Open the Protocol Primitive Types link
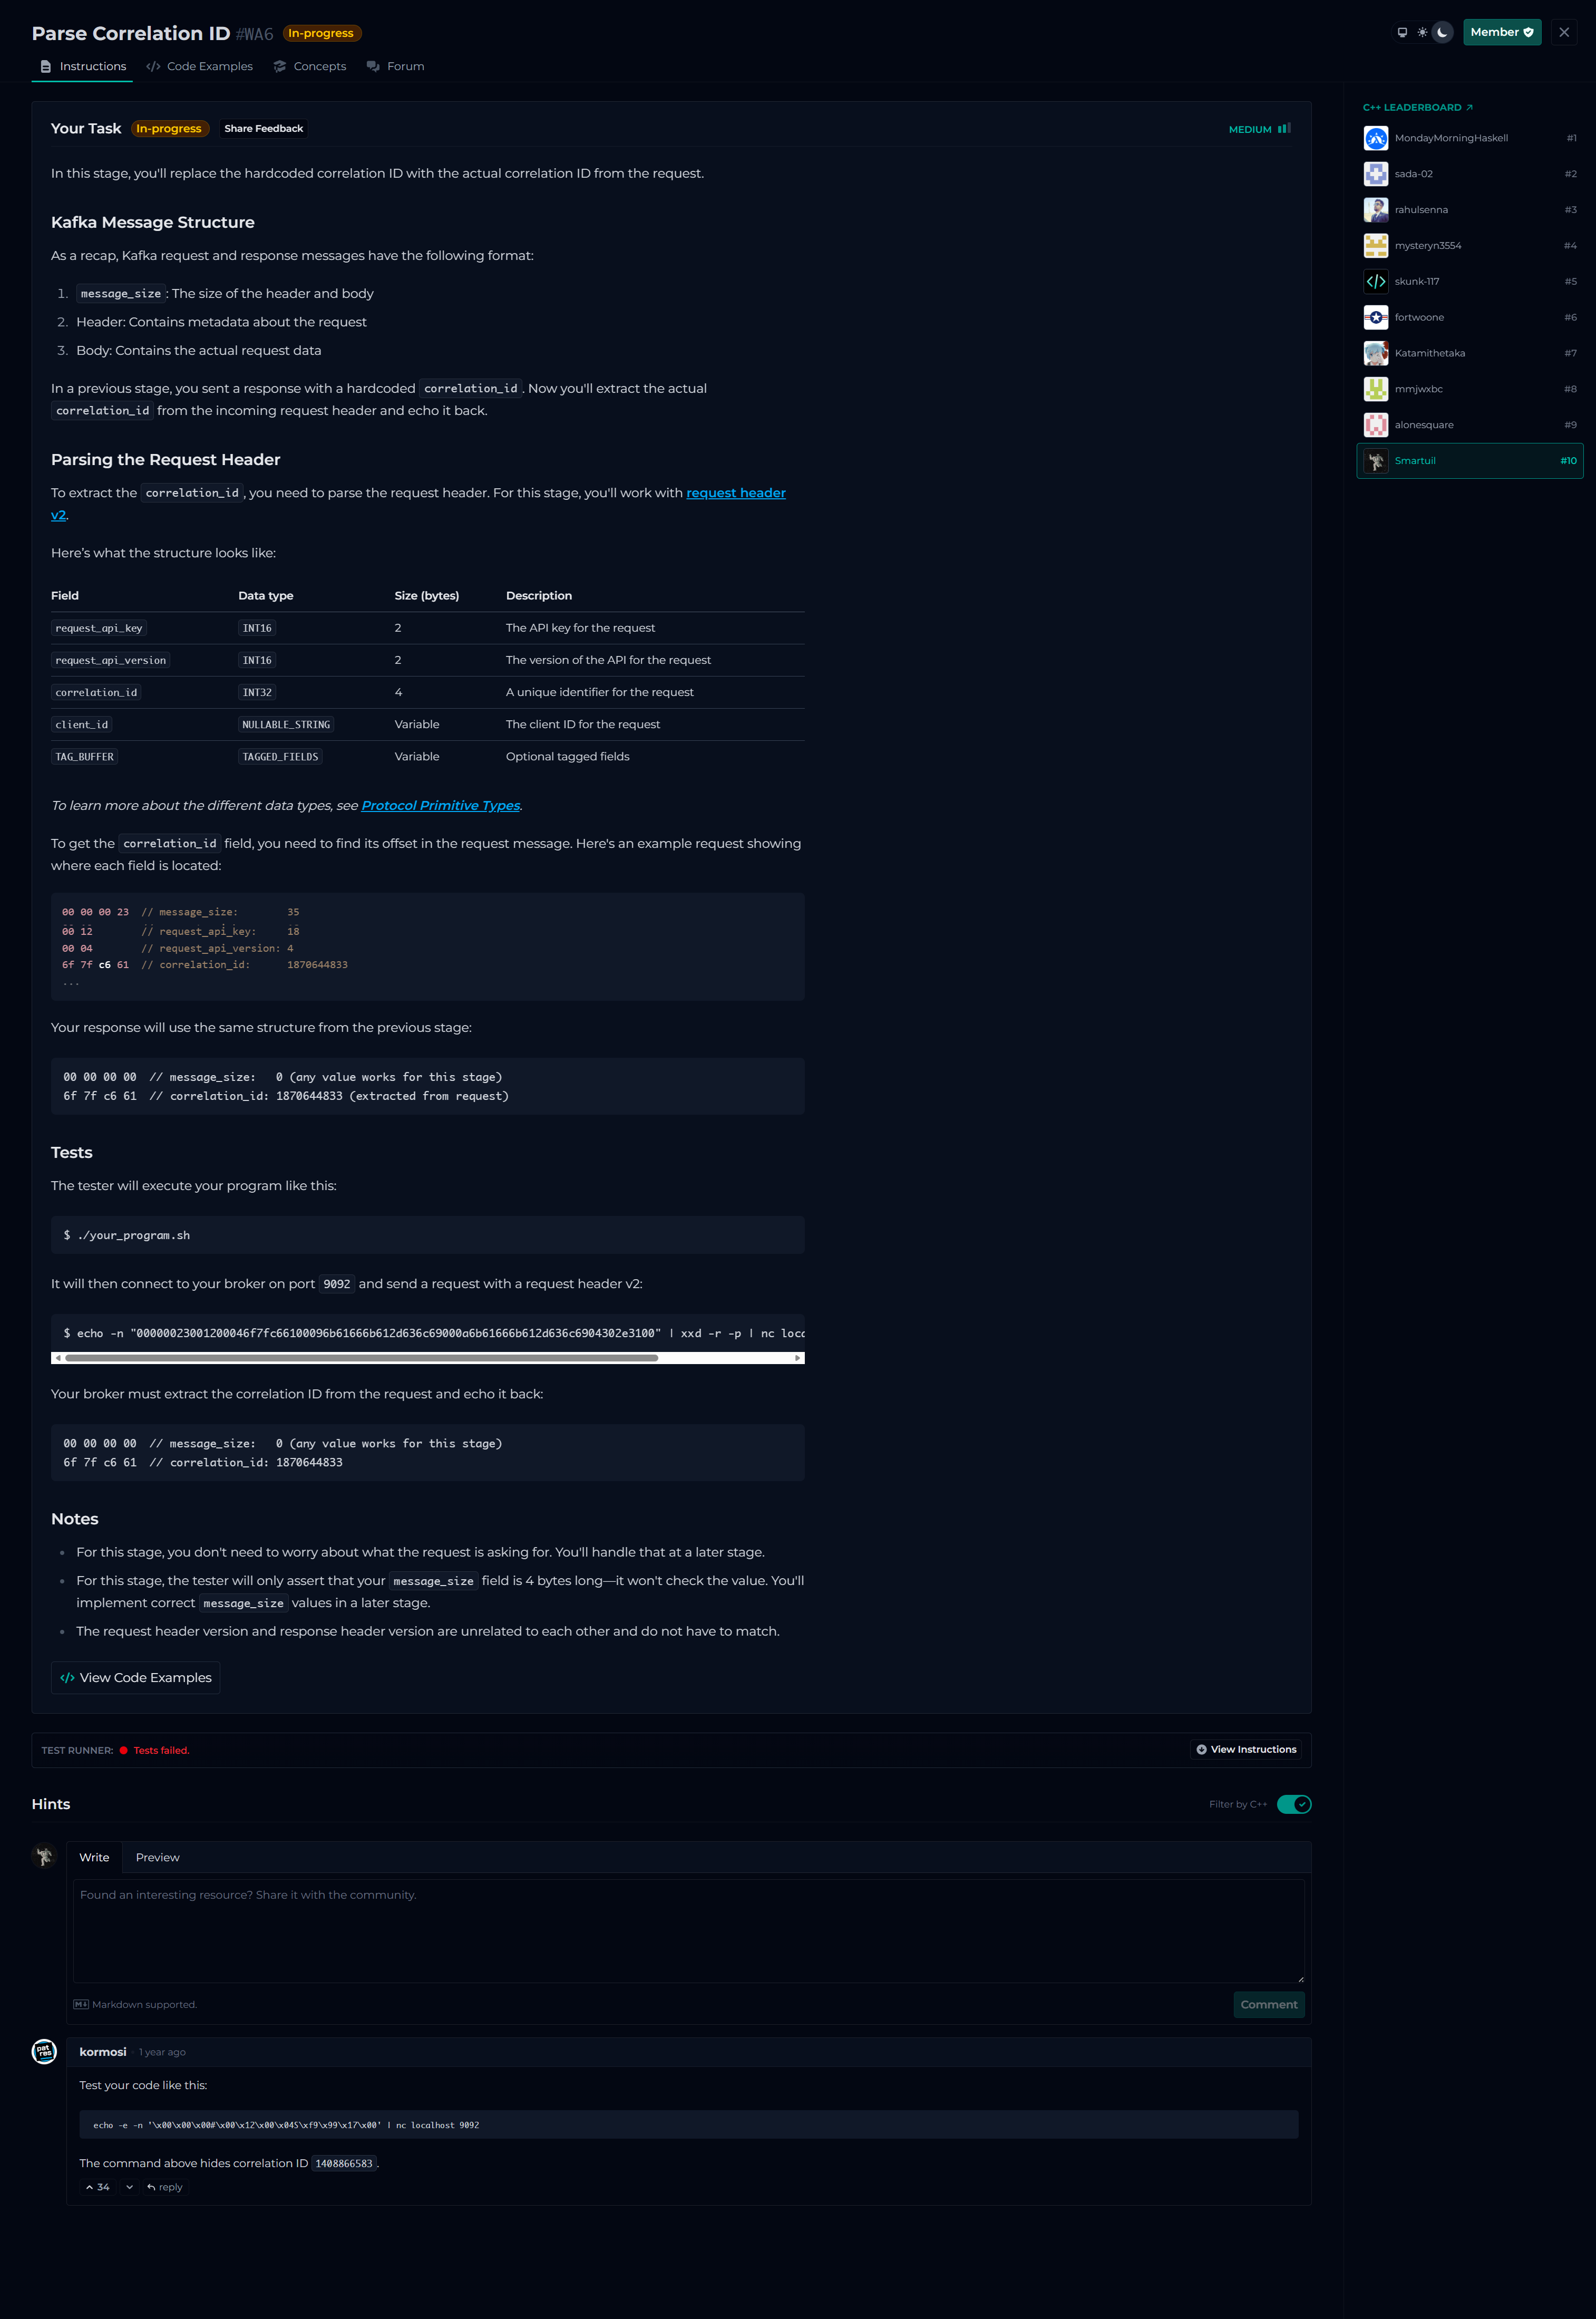The height and width of the screenshot is (2319, 1596). click(x=440, y=805)
